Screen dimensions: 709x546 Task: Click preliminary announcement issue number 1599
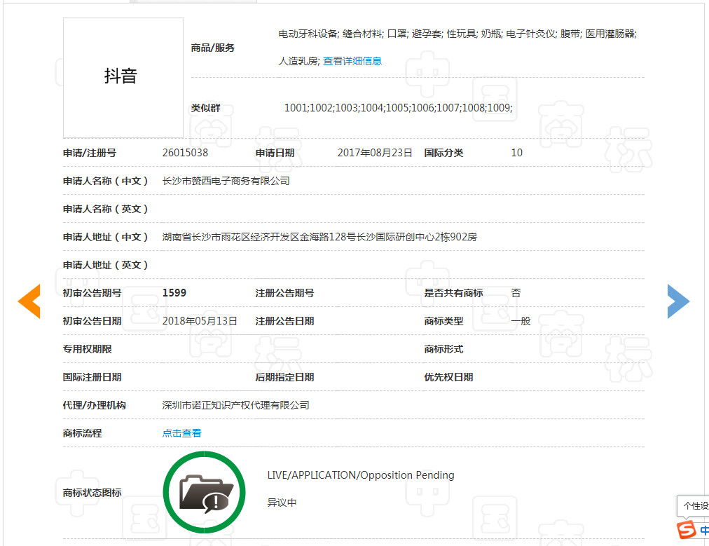tap(174, 293)
